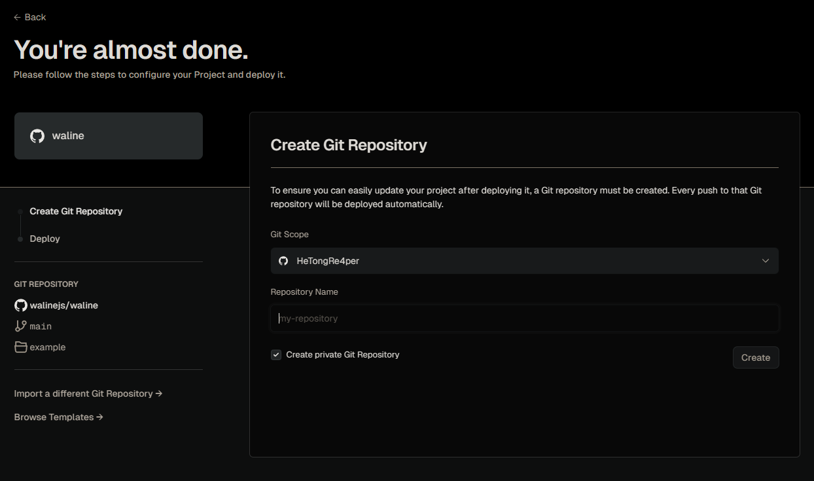Open the walinejs/waline repository link
814x481 pixels.
pyautogui.click(x=63, y=305)
